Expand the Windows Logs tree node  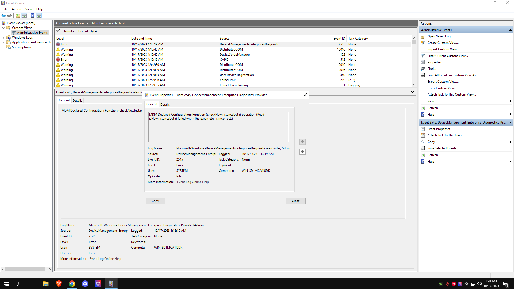3,37
